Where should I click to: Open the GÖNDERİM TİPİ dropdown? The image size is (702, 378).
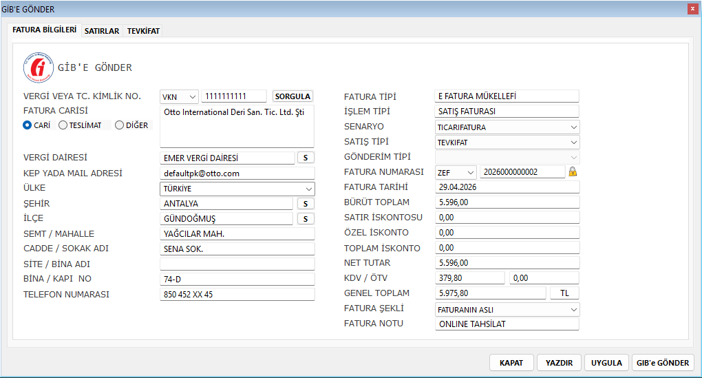pos(507,158)
